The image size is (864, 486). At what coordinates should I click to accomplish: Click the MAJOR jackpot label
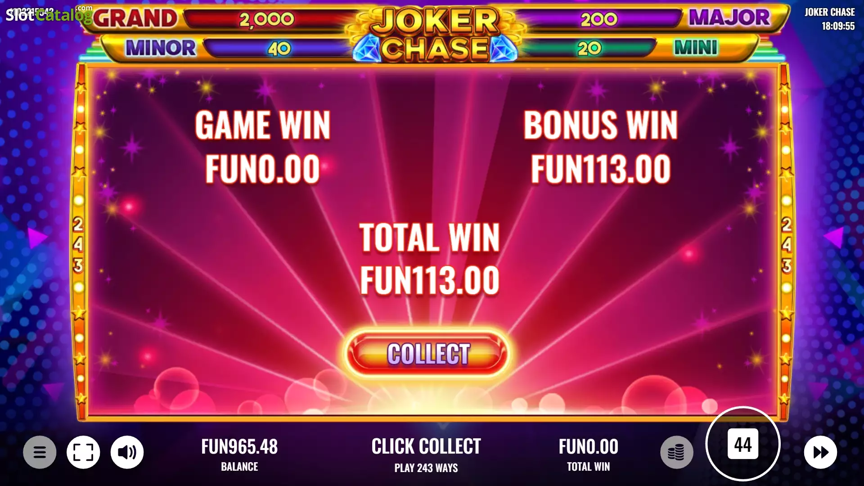point(729,18)
